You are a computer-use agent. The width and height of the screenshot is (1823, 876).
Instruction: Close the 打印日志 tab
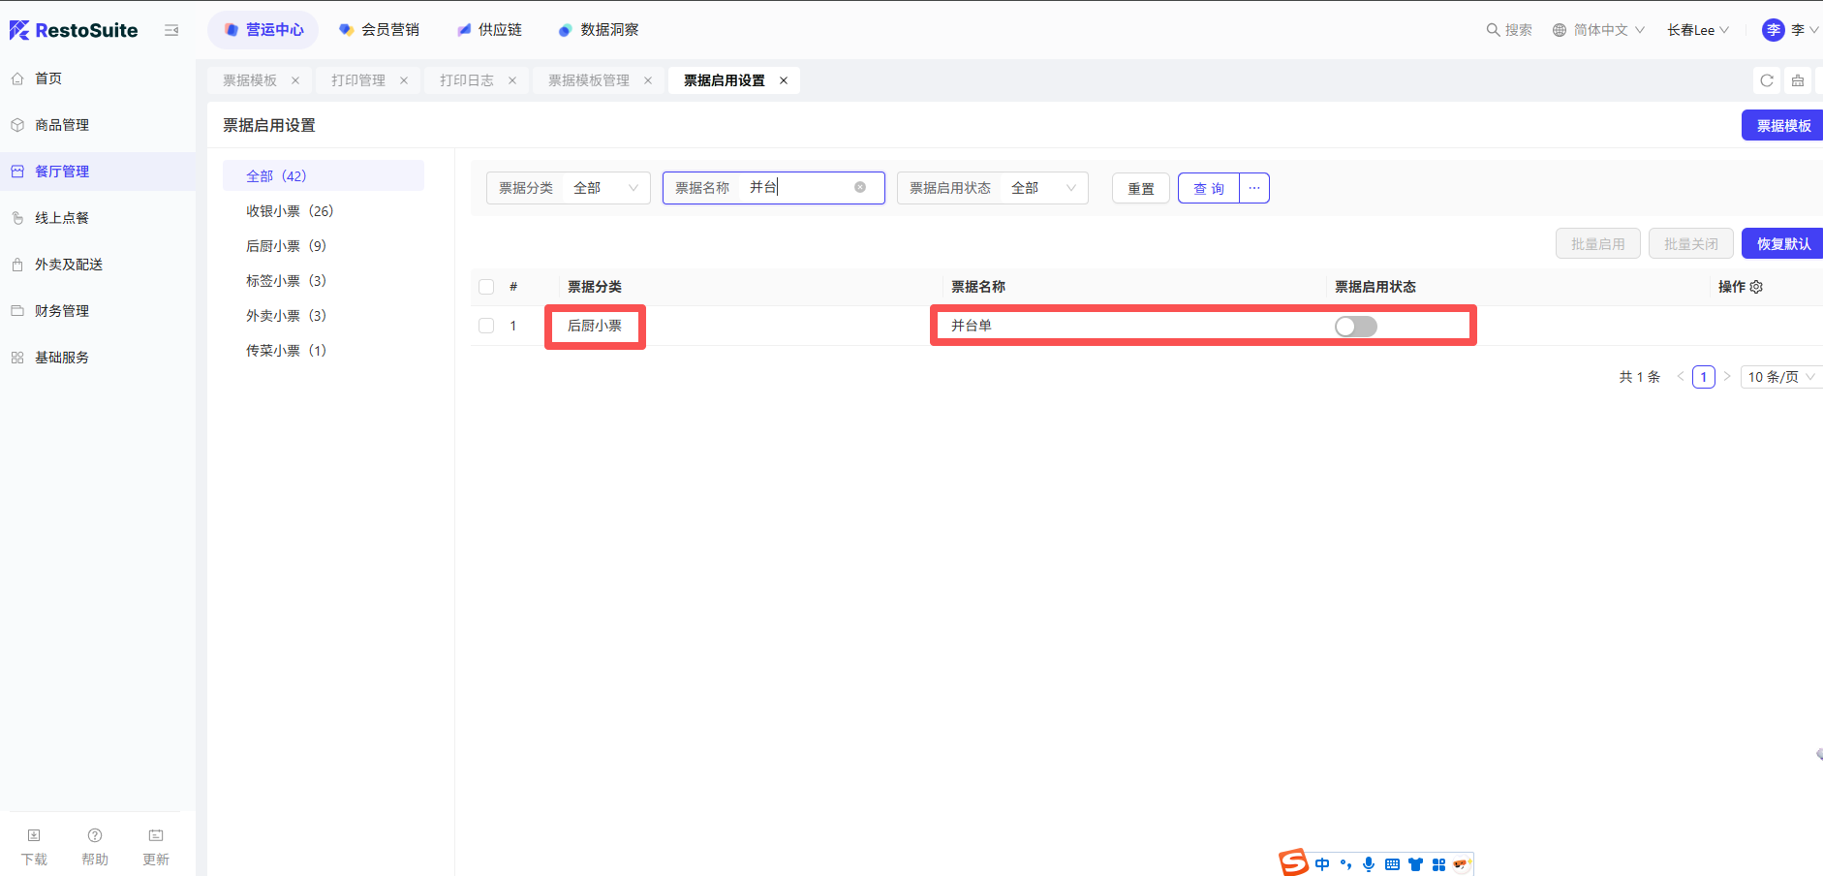[x=512, y=80]
